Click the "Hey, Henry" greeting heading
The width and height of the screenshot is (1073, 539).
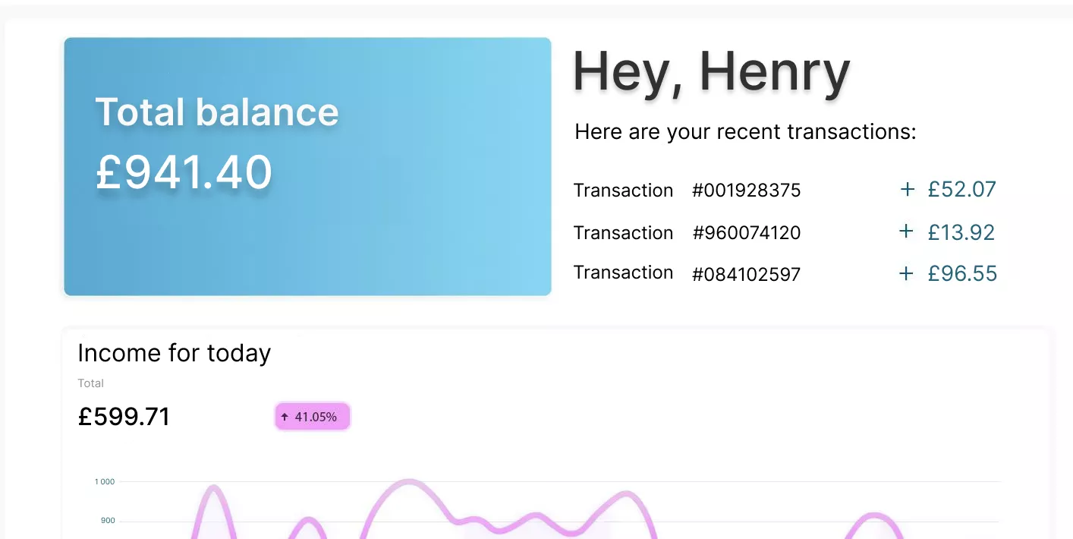711,74
